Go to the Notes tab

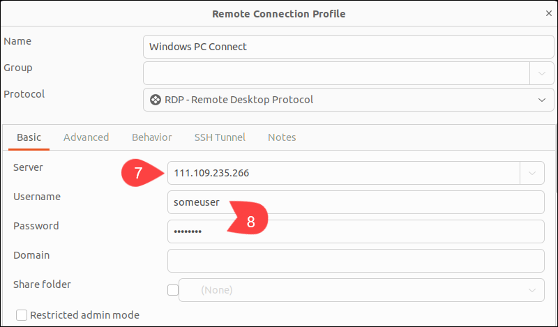click(282, 137)
